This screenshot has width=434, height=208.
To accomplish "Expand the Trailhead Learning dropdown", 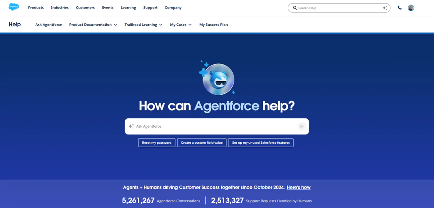I will (x=143, y=25).
